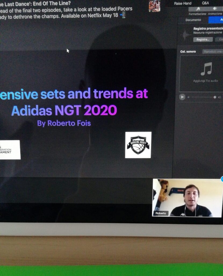Image resolution: width=223 pixels, height=276 pixels.
Task: Select the Barking Abbey logo image
Action: pyautogui.click(x=138, y=145)
